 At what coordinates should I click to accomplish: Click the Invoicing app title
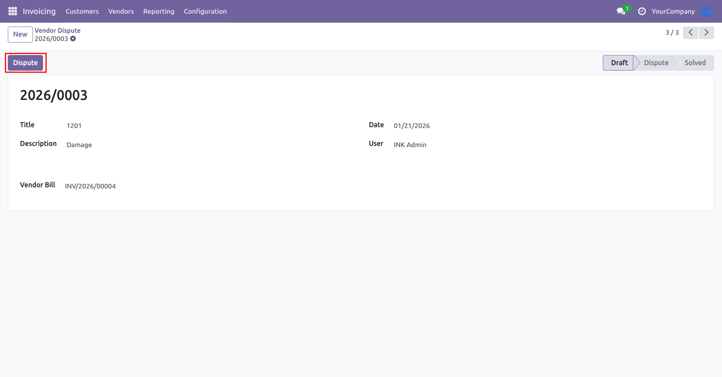pyautogui.click(x=39, y=11)
